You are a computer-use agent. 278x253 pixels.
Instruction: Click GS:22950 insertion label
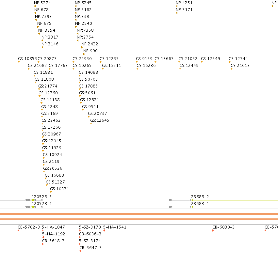[82, 59]
